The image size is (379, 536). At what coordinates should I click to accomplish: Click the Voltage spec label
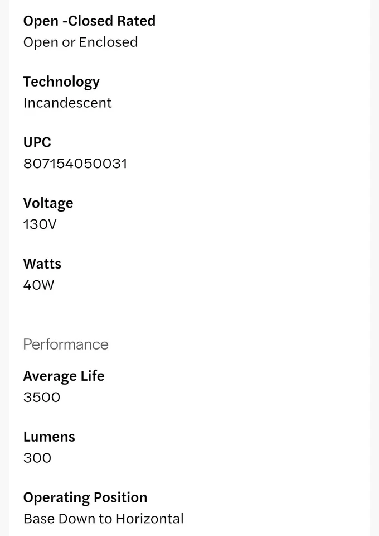48,203
